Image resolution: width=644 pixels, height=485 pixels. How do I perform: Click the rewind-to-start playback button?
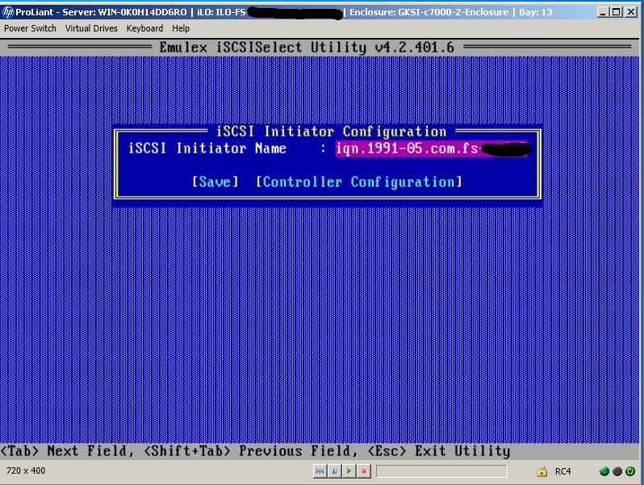[x=320, y=471]
